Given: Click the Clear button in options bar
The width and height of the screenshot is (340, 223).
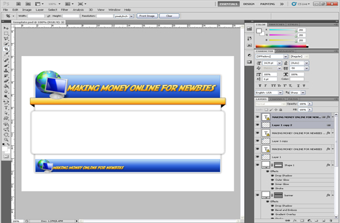Looking at the screenshot, I should pos(169,16).
